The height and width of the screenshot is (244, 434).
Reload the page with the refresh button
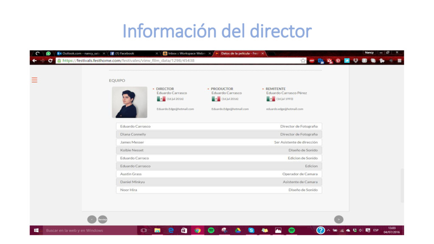pos(50,61)
